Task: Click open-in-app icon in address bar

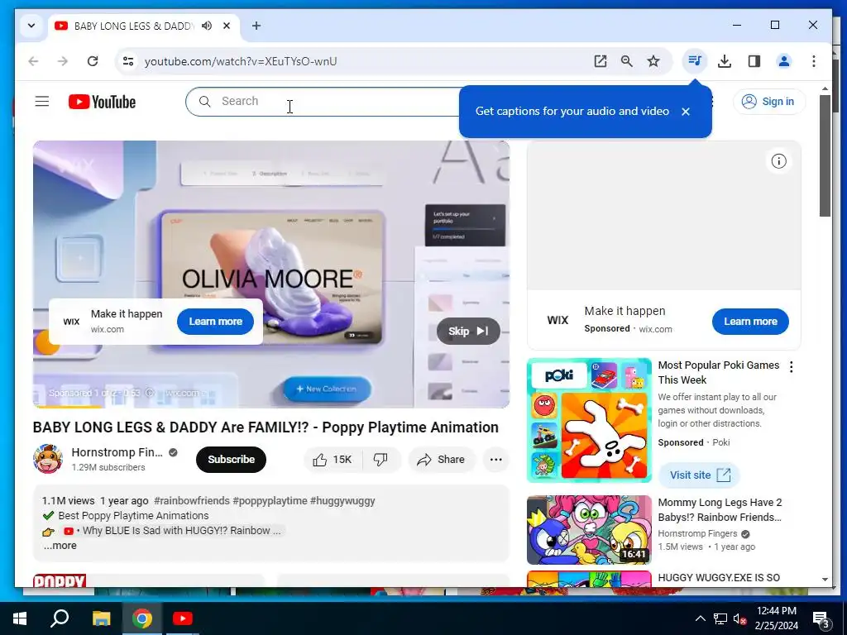Action: click(x=601, y=61)
